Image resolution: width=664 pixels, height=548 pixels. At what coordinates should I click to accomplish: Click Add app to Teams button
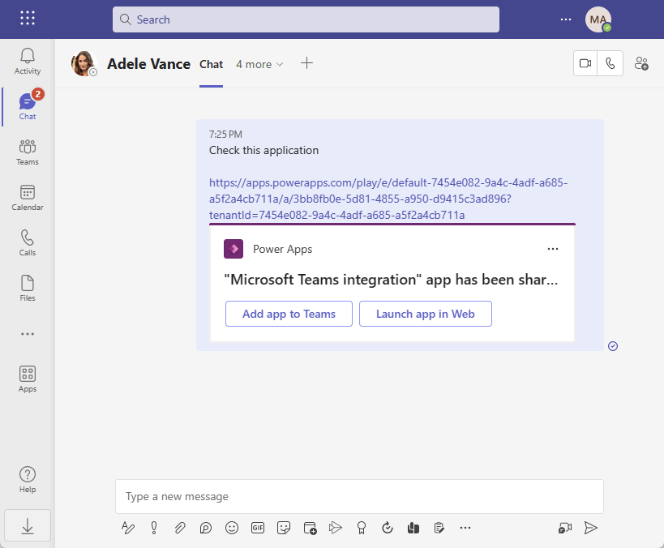coord(289,314)
